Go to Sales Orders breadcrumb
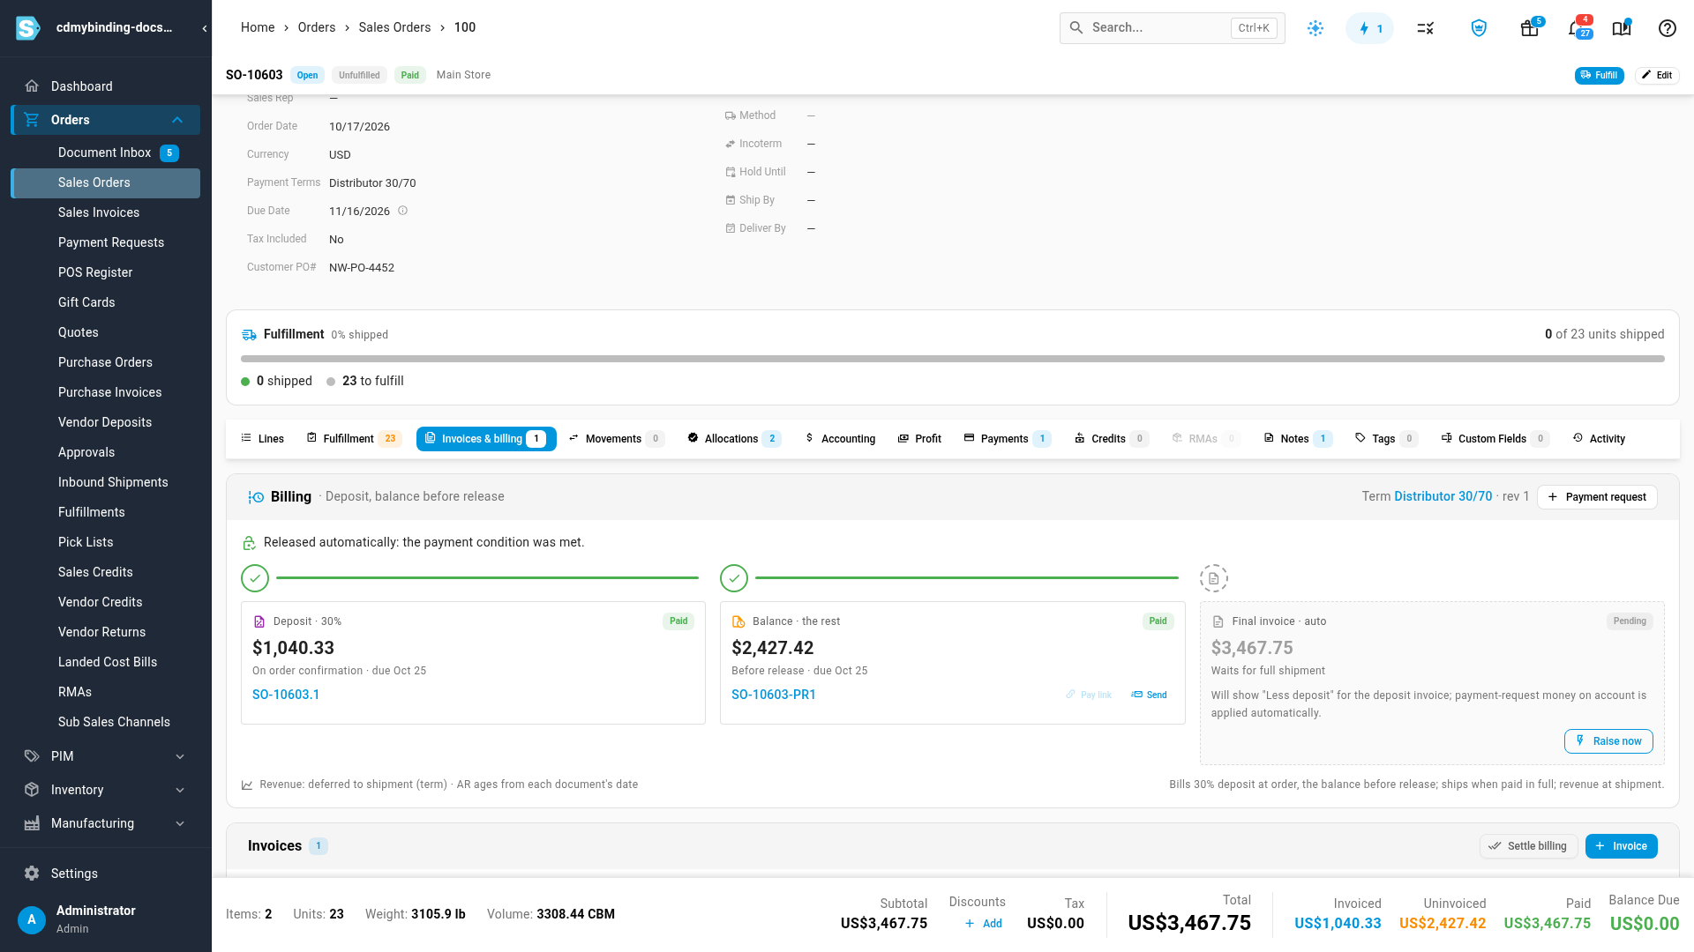Screen dimensions: 1694x952 pyautogui.click(x=394, y=27)
